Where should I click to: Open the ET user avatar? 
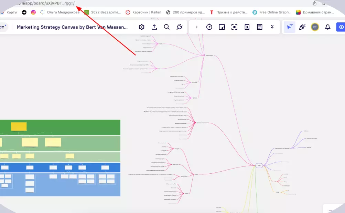(315, 27)
